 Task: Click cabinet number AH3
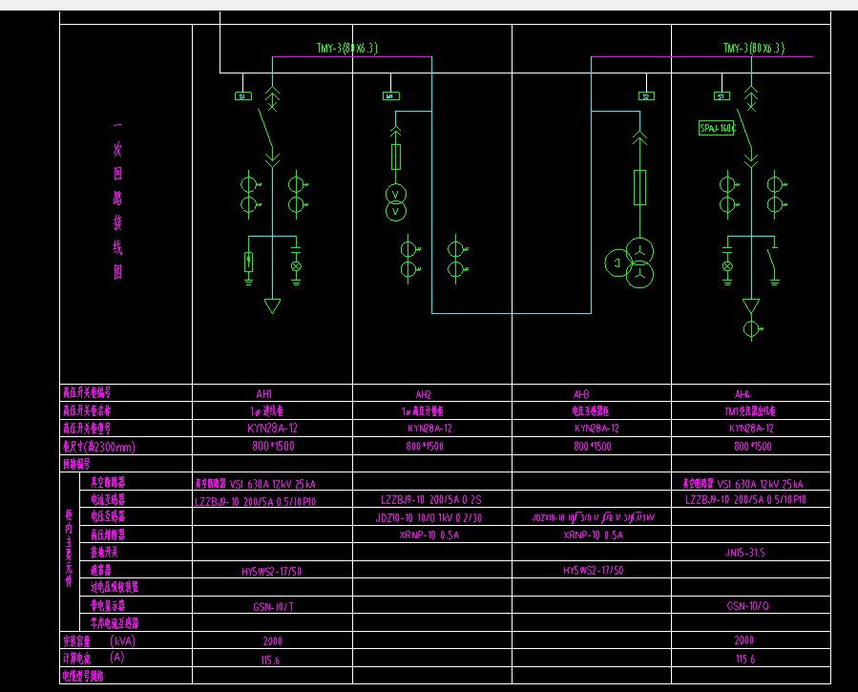click(581, 394)
